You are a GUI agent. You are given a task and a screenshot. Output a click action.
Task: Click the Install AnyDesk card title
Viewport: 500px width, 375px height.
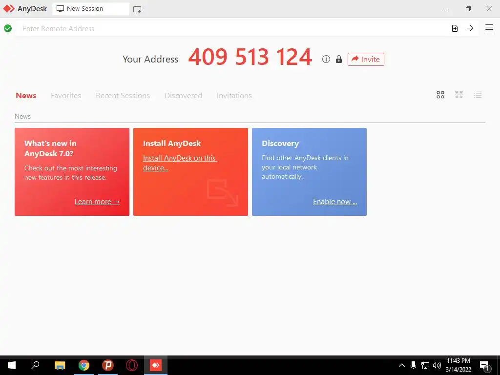[172, 144]
